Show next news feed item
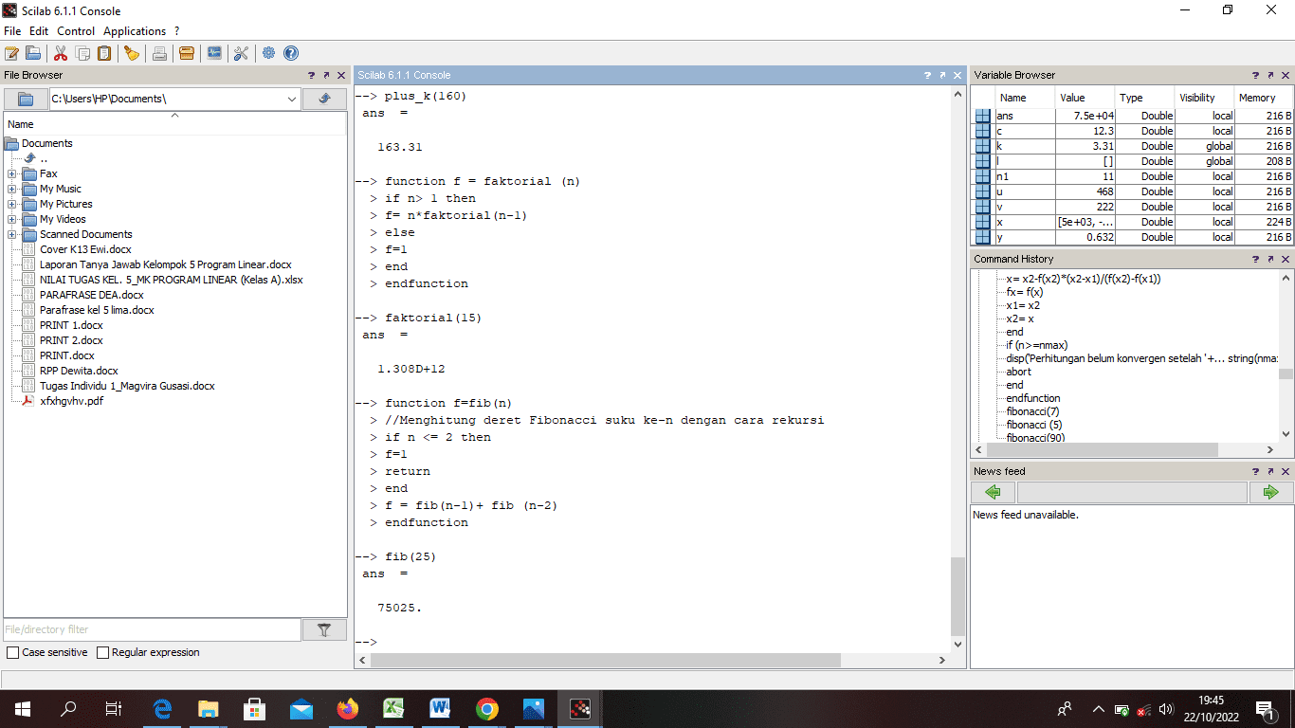Screen dimensions: 1295x728 coord(1270,492)
